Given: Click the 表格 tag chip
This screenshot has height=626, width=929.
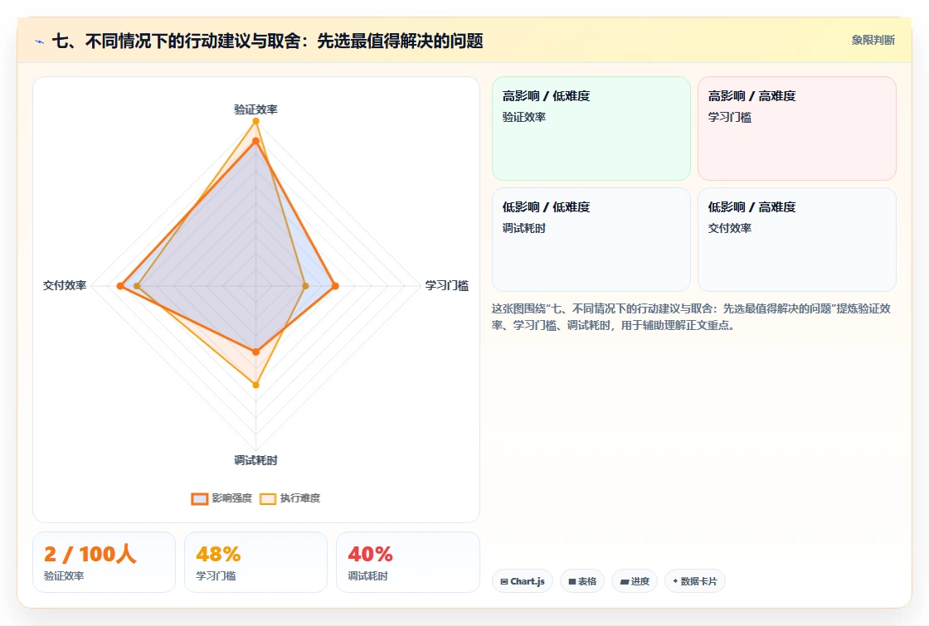Looking at the screenshot, I should coord(581,581).
